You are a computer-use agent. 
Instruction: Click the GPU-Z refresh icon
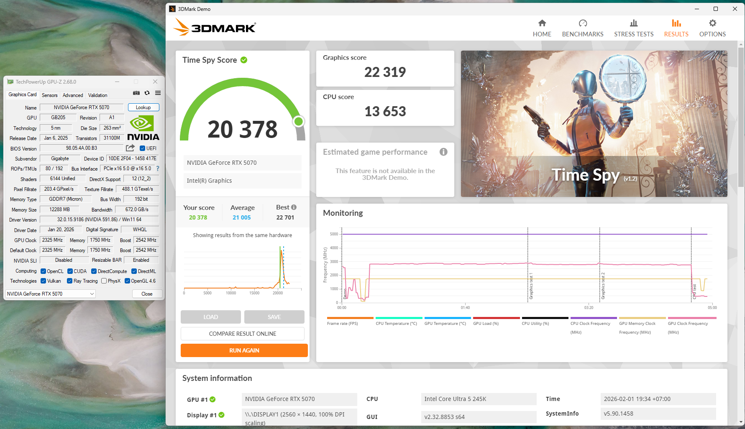click(147, 93)
